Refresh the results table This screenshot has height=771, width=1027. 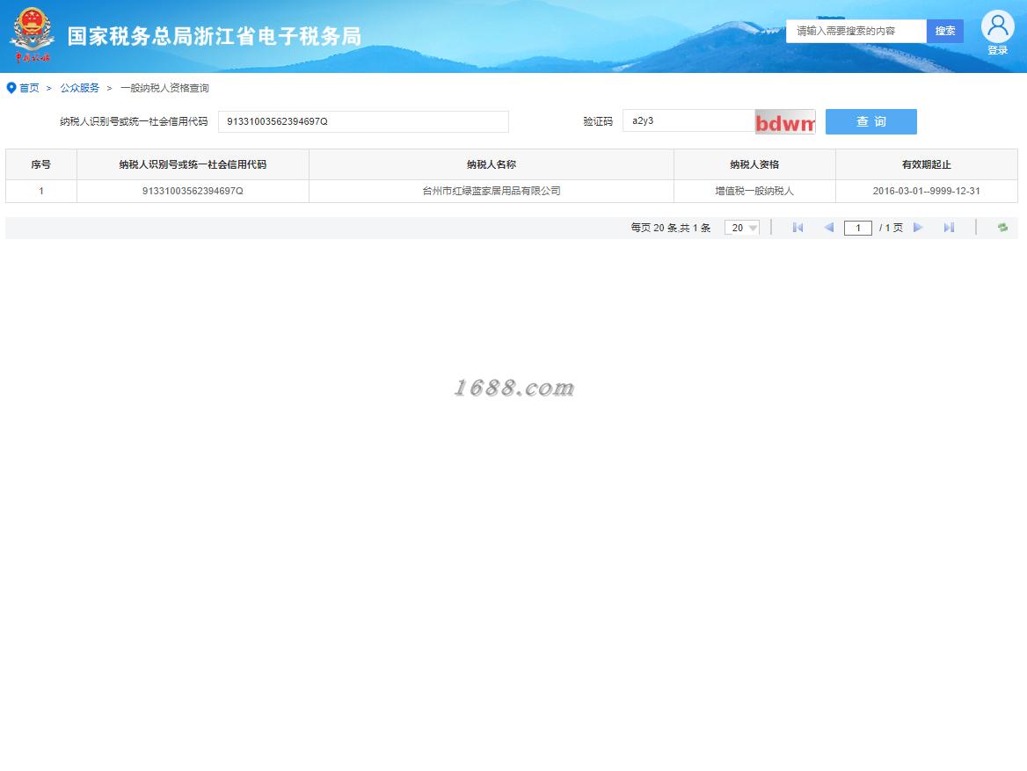[1002, 228]
